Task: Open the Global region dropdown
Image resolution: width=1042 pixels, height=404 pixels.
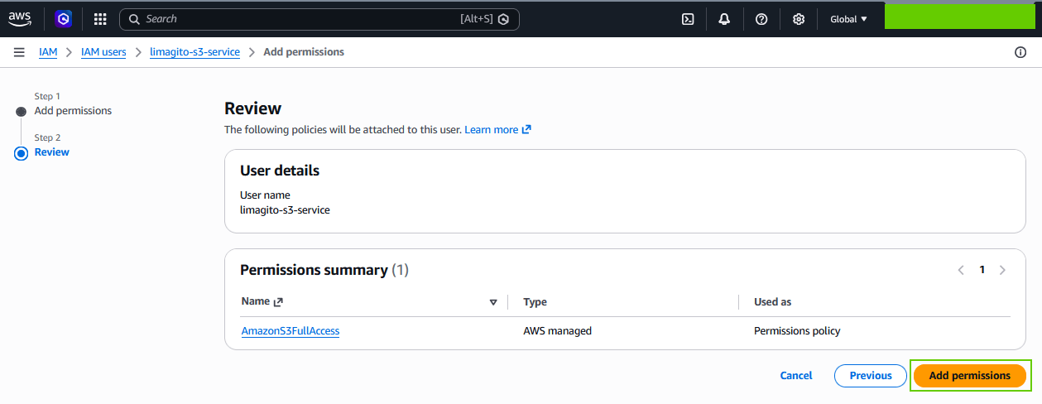Action: (x=848, y=19)
